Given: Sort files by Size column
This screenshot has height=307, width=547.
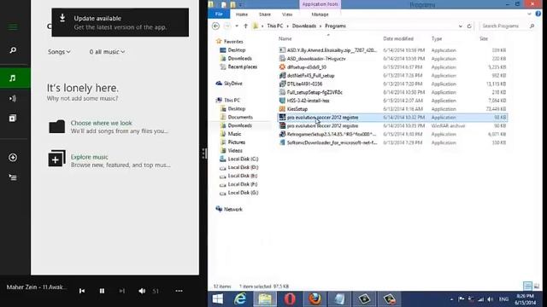Looking at the screenshot, I should [484, 38].
